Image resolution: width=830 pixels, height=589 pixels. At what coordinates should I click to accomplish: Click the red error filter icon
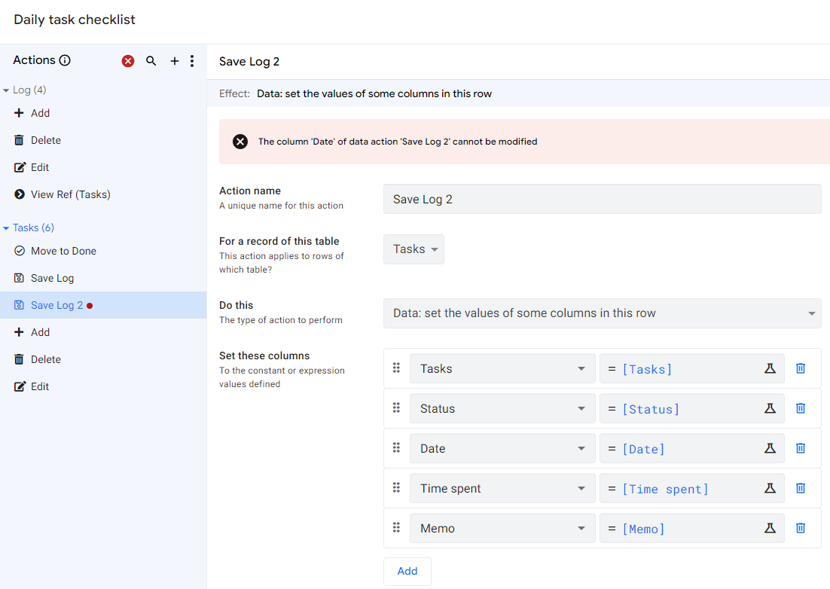tap(127, 60)
